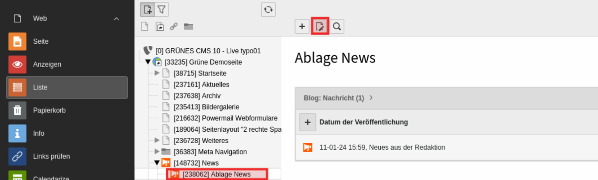Add new Blog Nachricht record with plus
This screenshot has width=598, height=180.
307,122
